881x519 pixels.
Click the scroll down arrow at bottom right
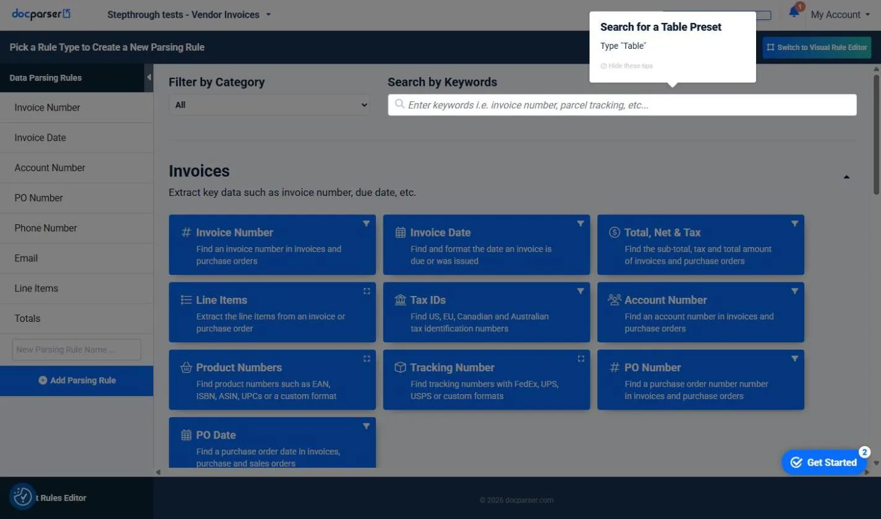tap(876, 462)
